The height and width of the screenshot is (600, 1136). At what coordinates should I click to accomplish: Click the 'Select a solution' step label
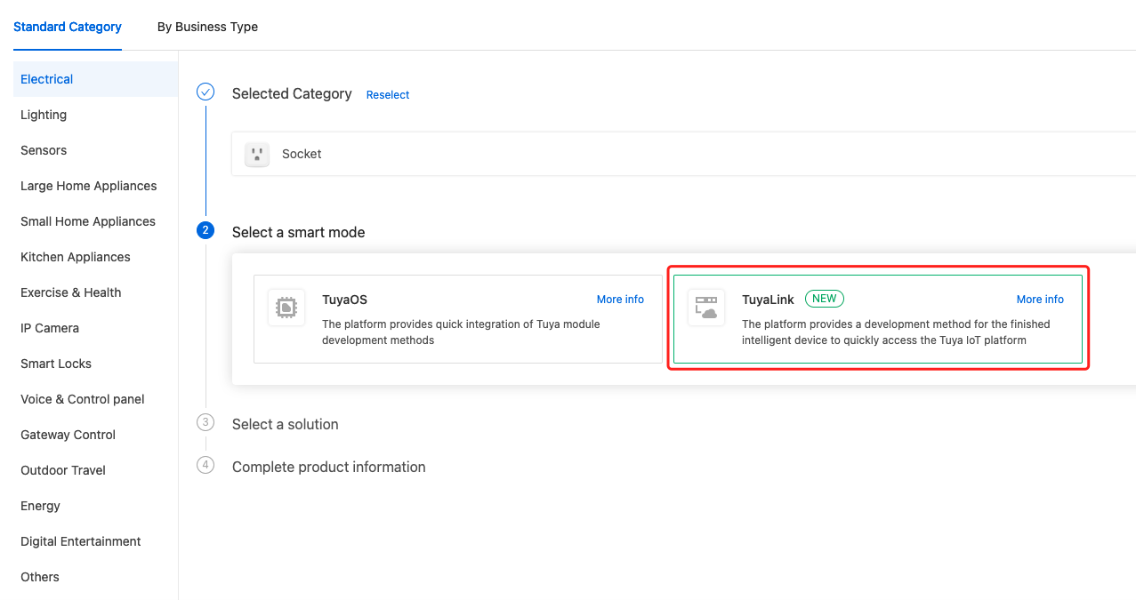(x=286, y=424)
